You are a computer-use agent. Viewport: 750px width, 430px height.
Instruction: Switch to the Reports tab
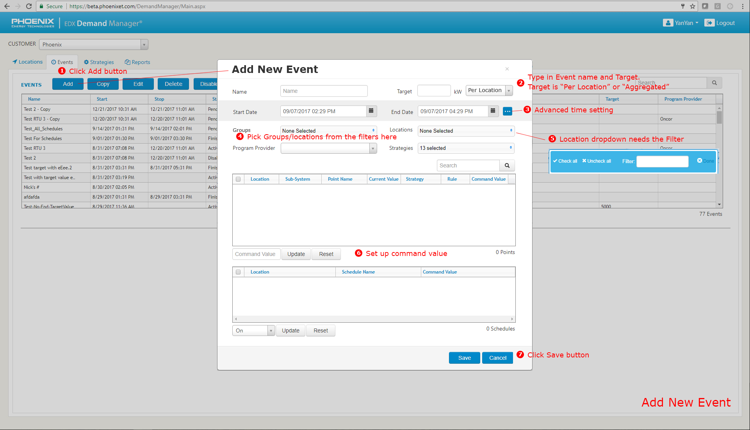(x=137, y=62)
